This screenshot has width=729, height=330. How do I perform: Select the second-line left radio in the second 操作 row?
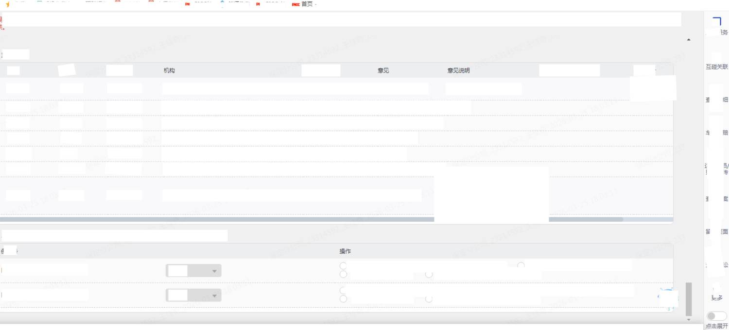343,298
